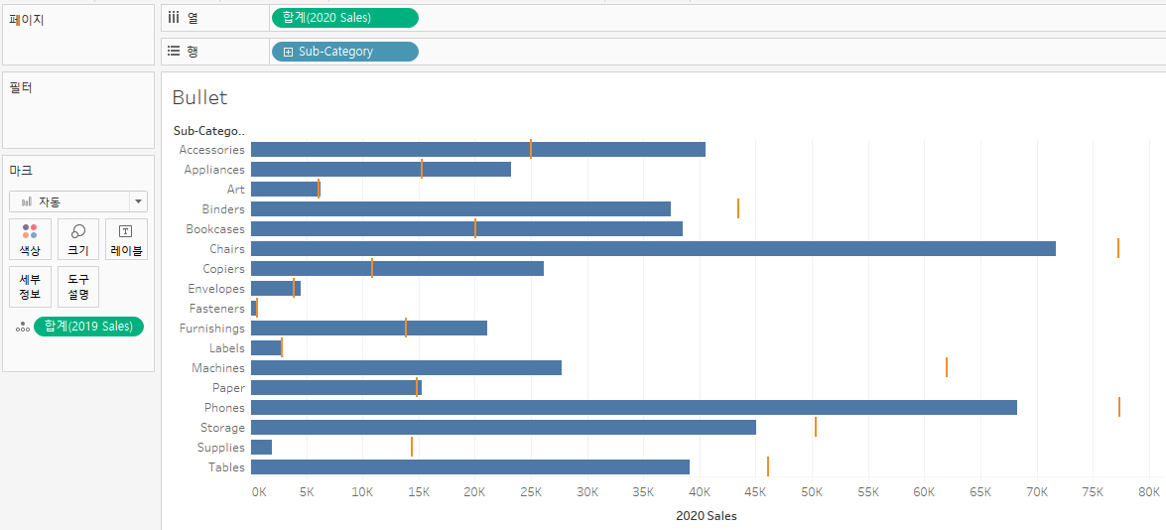Select the Art row label
The image size is (1166, 530).
point(236,189)
